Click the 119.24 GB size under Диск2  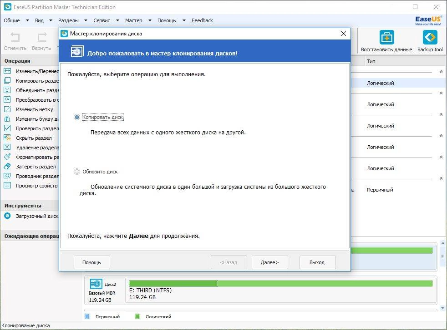click(x=100, y=300)
